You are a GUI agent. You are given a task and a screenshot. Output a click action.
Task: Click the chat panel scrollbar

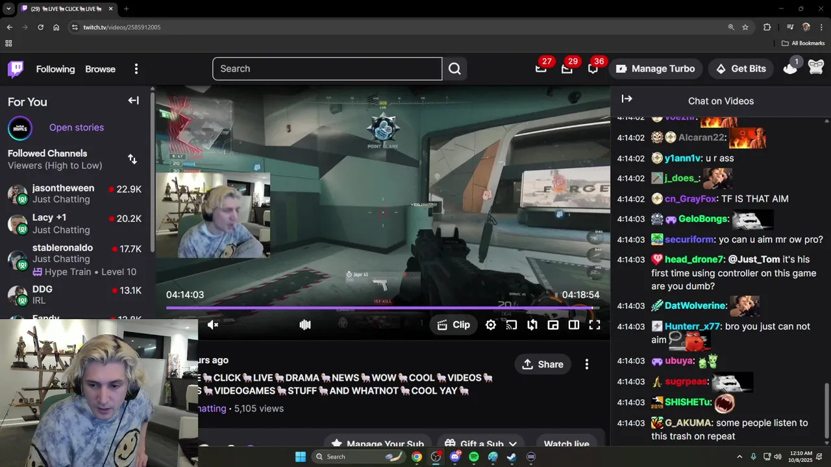click(826, 410)
